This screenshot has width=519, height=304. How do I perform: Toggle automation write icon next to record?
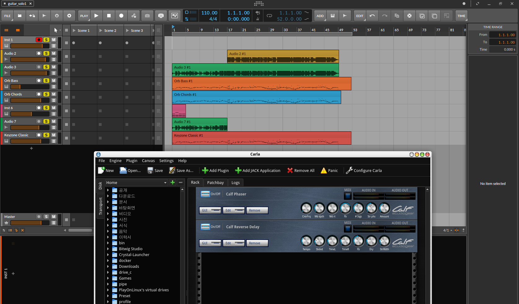click(134, 16)
